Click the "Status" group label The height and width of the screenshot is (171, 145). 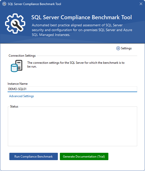coord(14,106)
